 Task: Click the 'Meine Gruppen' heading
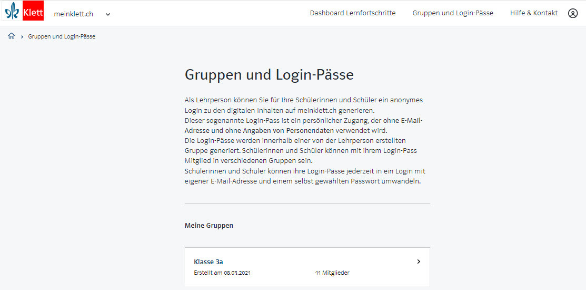(208, 226)
